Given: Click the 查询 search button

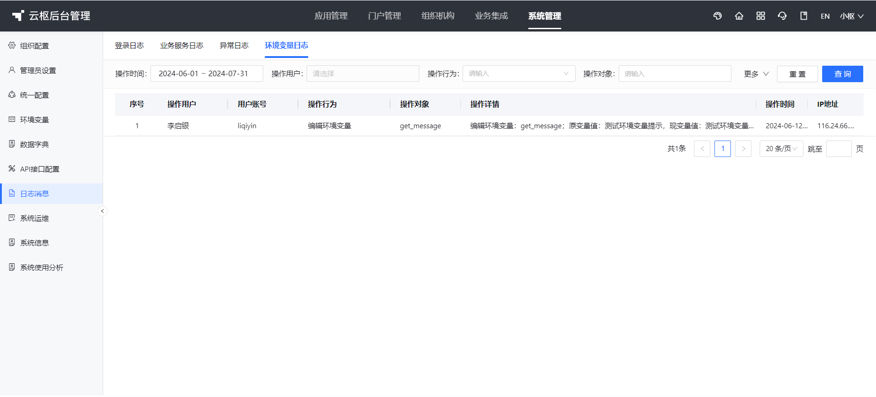Looking at the screenshot, I should click(x=843, y=74).
